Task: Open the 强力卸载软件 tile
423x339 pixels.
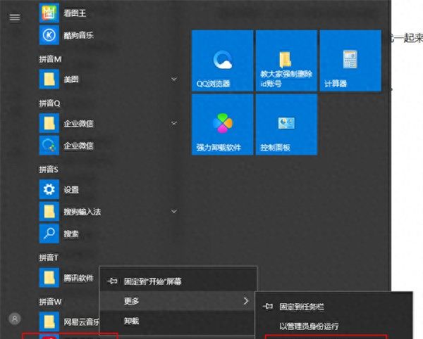Action: click(x=222, y=124)
